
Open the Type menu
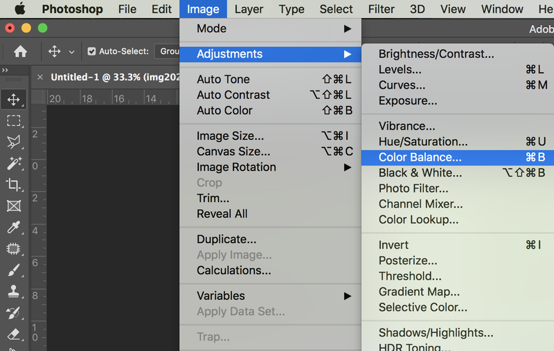(292, 9)
